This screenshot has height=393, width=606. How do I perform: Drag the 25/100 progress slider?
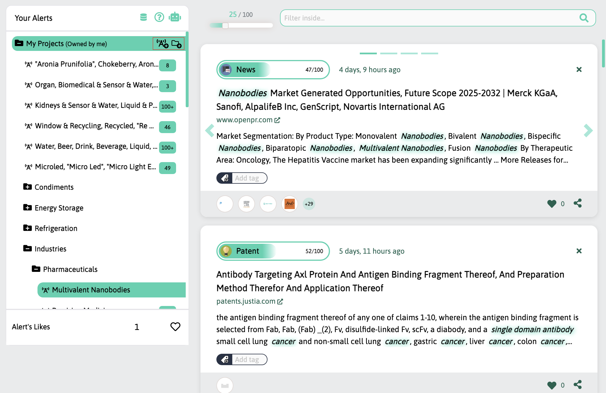(x=225, y=26)
